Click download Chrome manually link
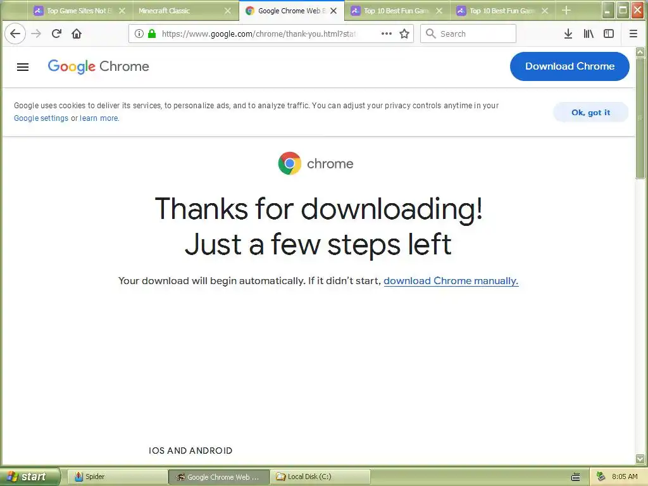The height and width of the screenshot is (486, 648). point(451,281)
